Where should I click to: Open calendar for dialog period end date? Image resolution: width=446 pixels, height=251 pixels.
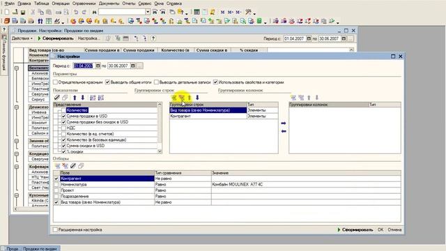coord(133,66)
